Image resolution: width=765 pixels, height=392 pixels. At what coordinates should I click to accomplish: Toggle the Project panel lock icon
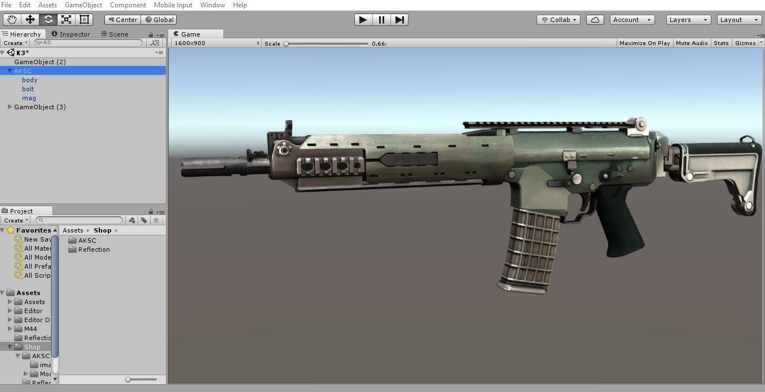tap(151, 212)
